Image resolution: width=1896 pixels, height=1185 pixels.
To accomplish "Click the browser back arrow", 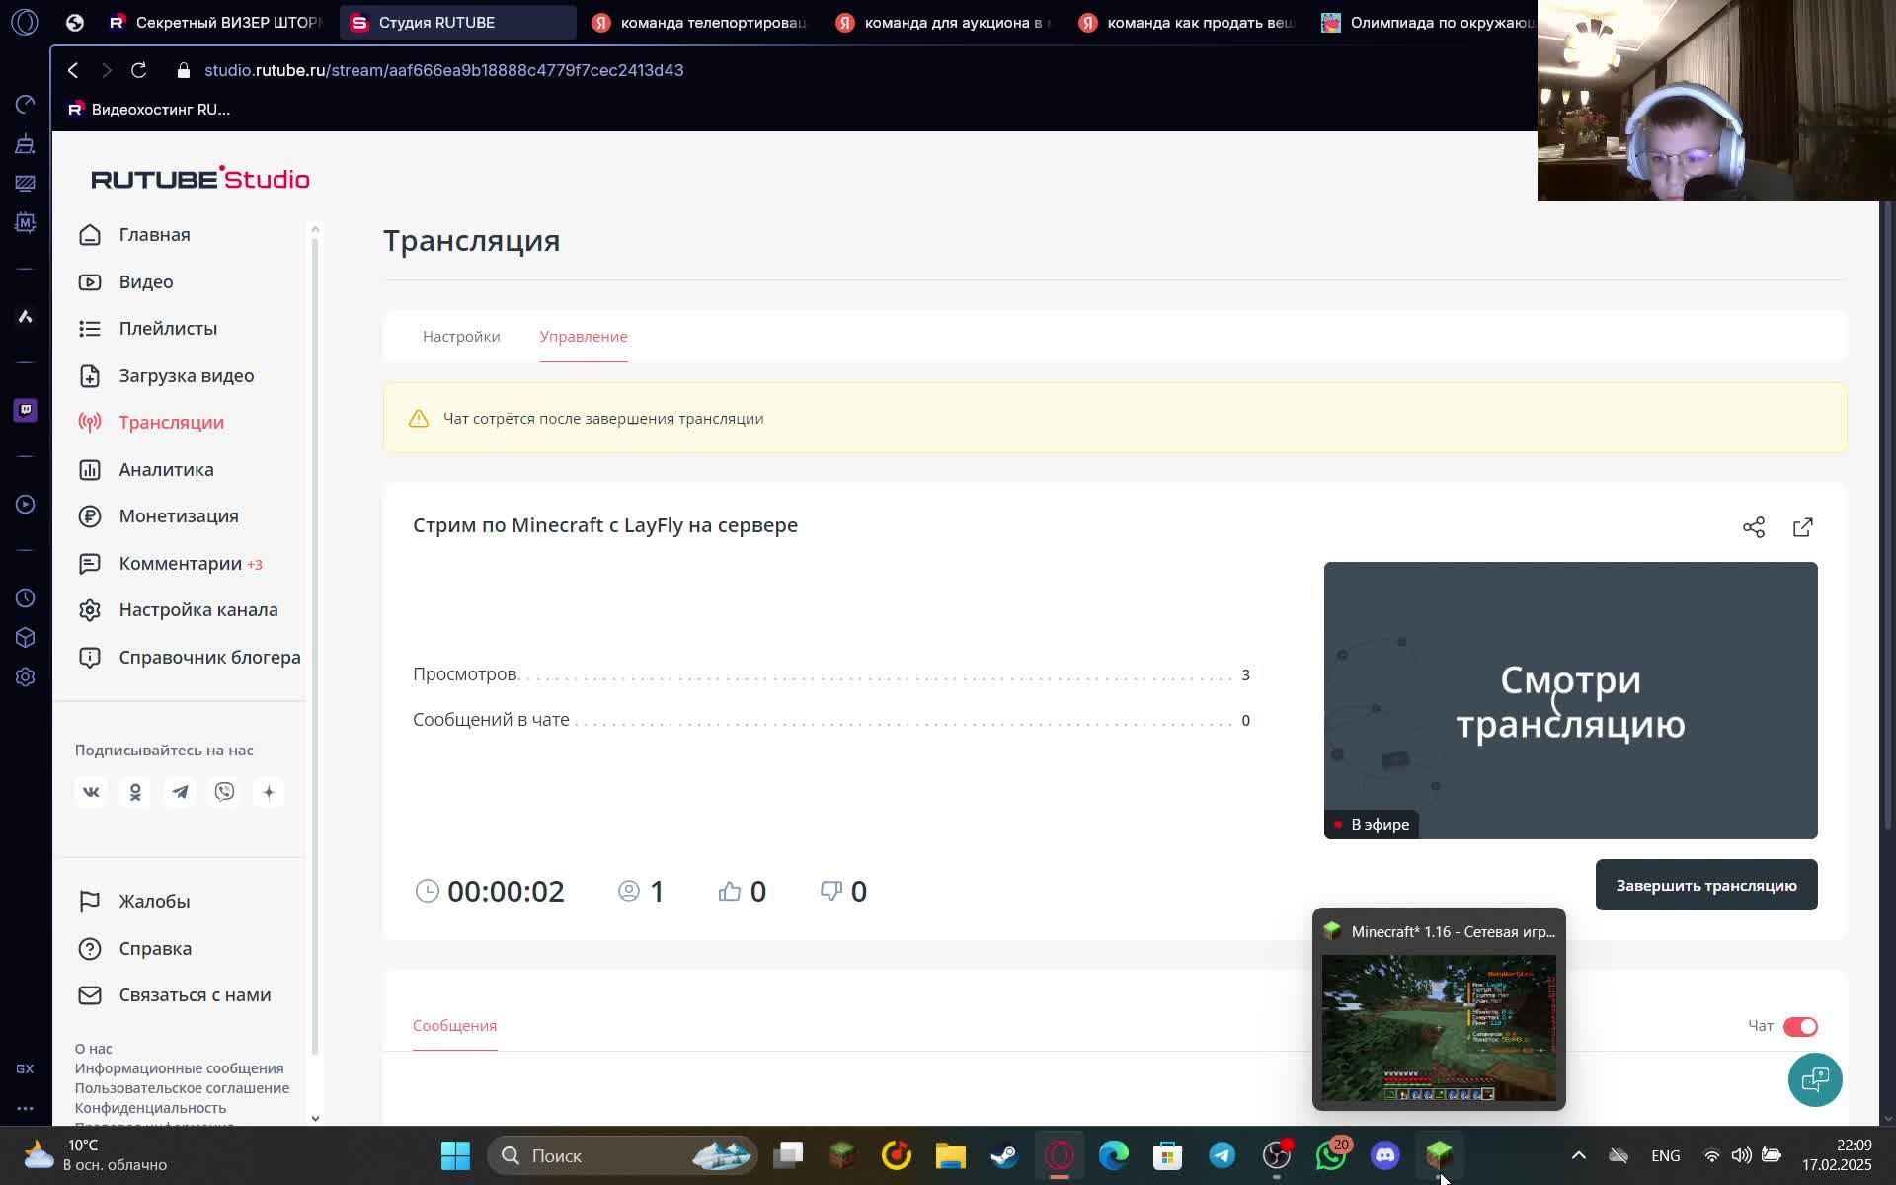I will (73, 70).
